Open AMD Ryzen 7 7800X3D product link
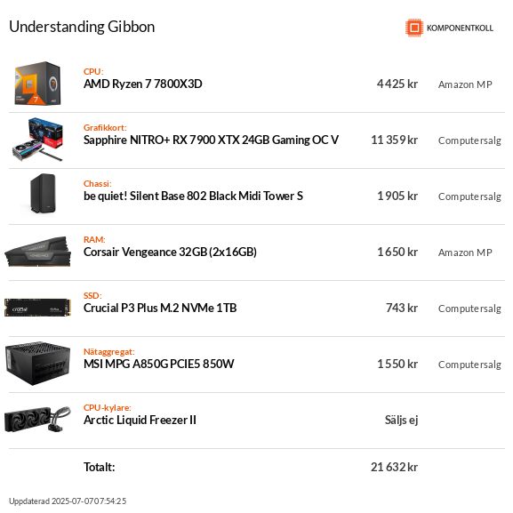513x513 pixels. tap(142, 84)
